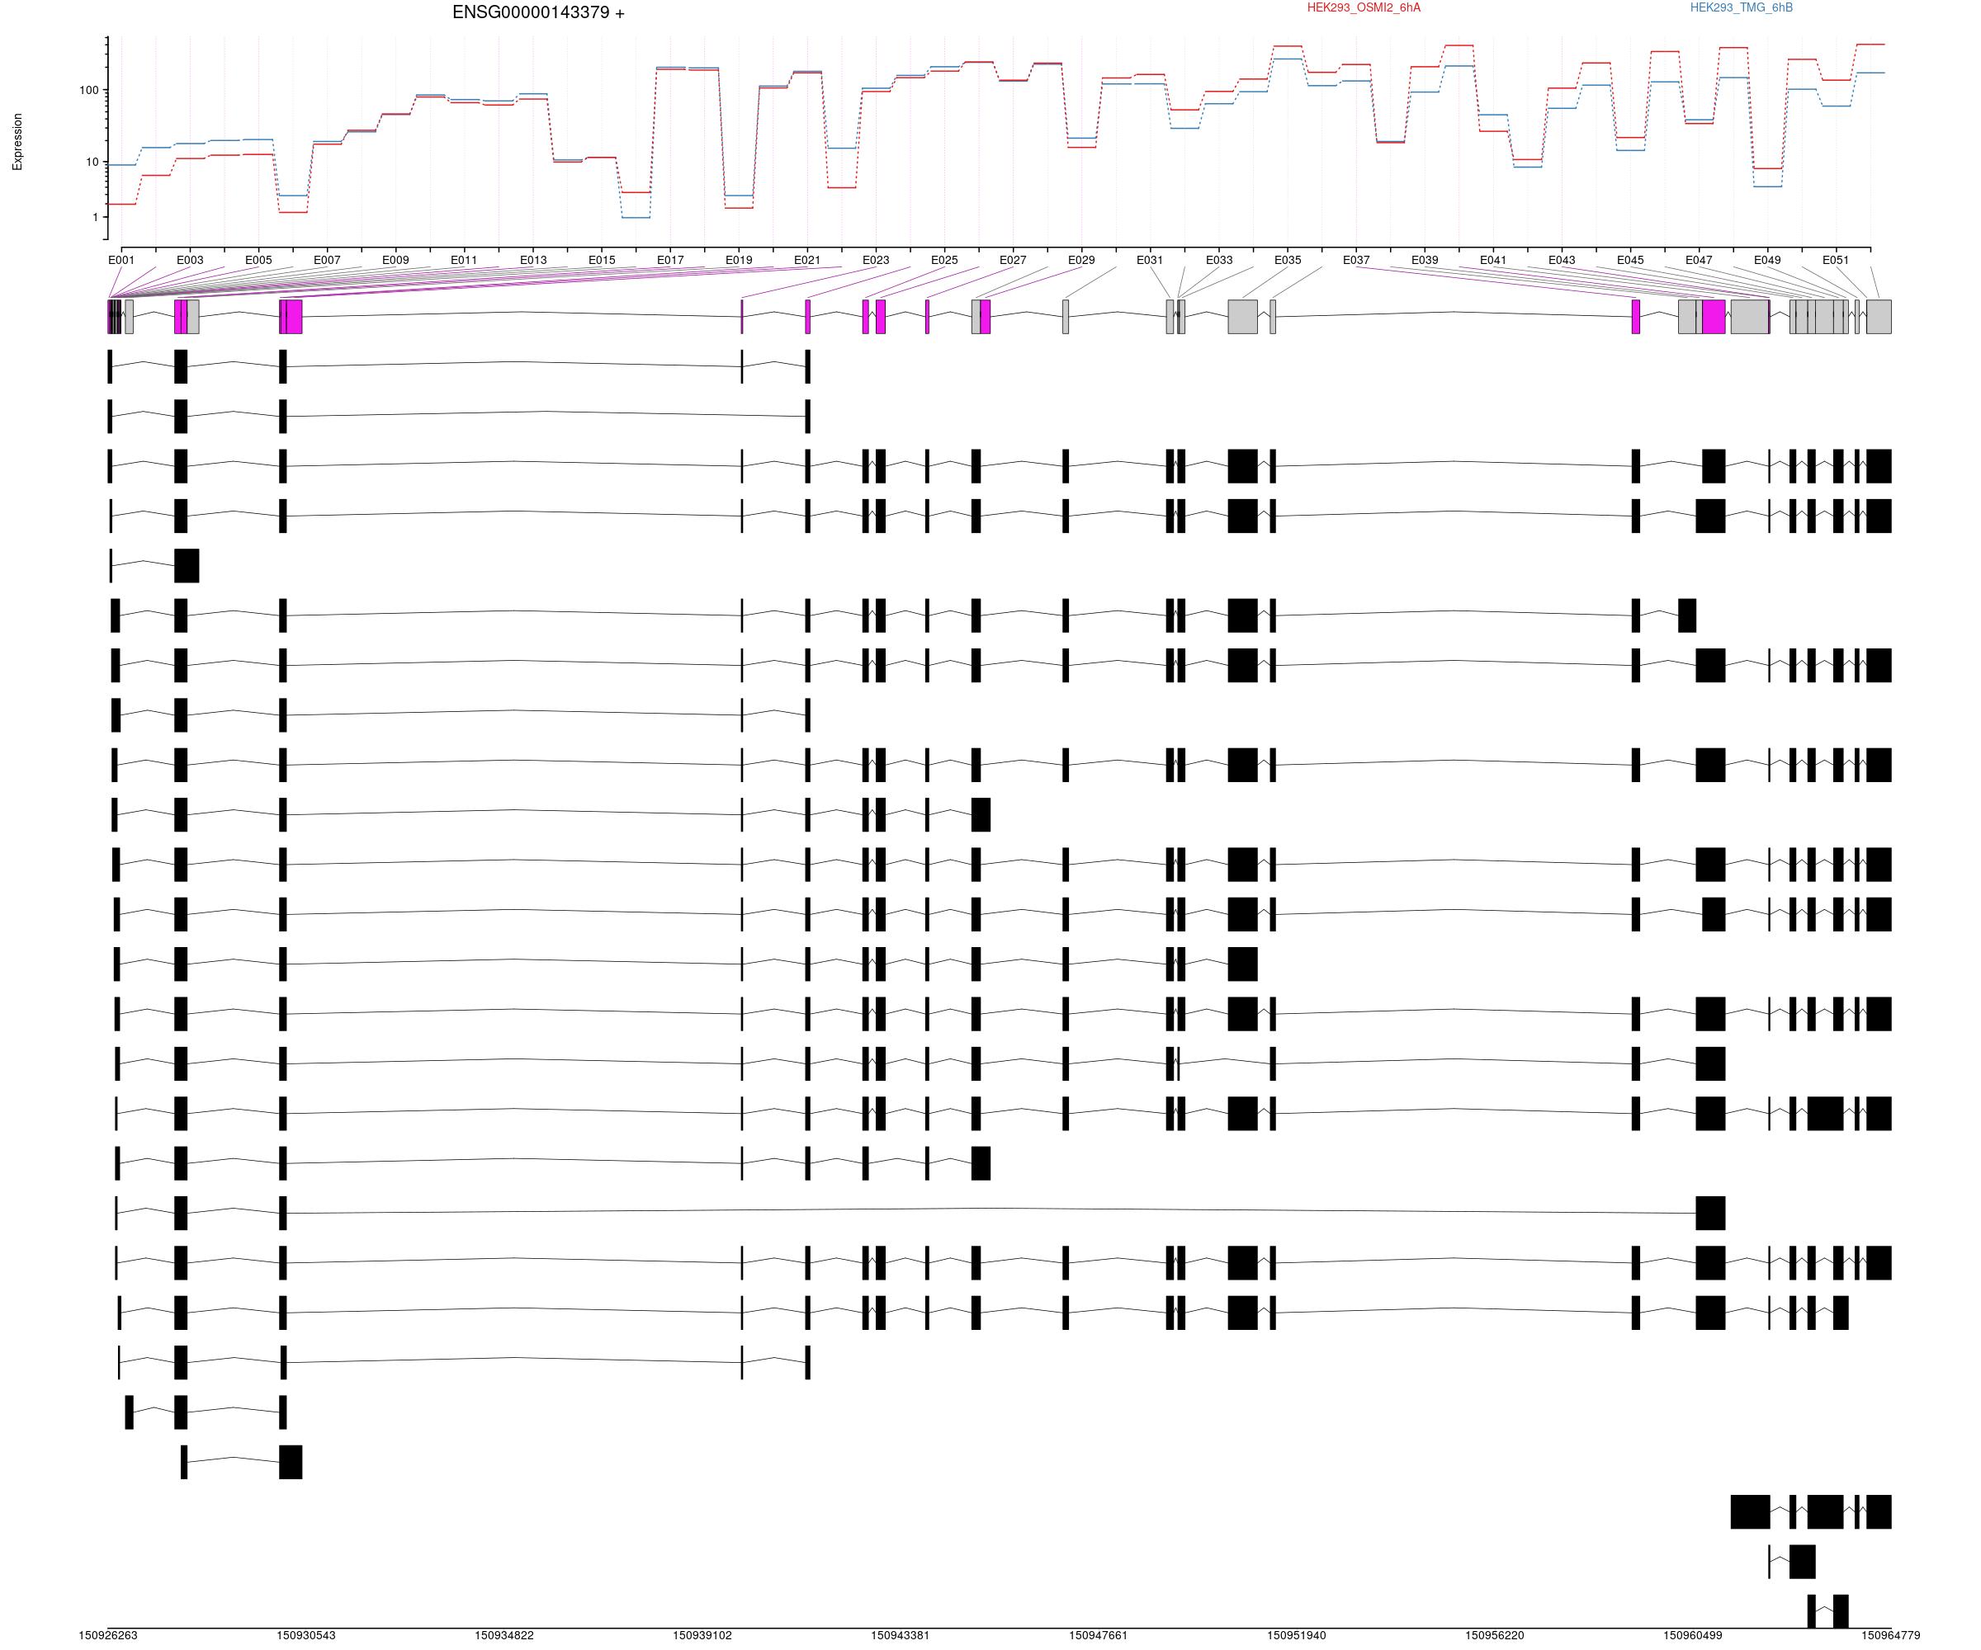
Task: Click exon label E035
Action: [1288, 260]
